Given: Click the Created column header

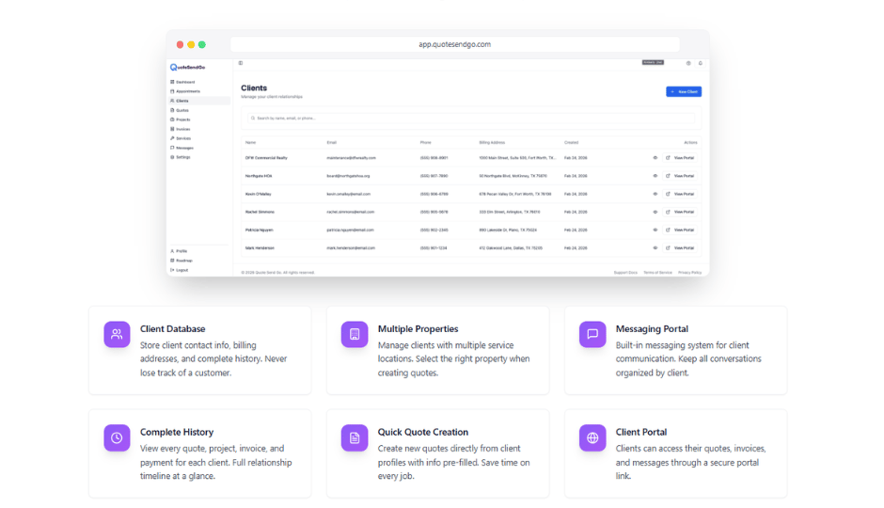Looking at the screenshot, I should click(x=571, y=143).
